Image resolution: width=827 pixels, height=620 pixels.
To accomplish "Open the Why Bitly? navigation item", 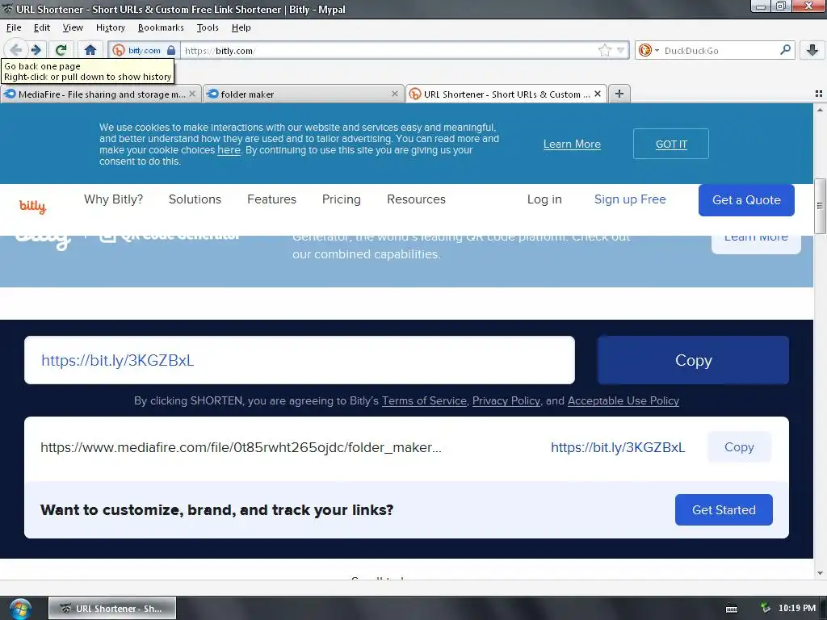I will pos(113,199).
